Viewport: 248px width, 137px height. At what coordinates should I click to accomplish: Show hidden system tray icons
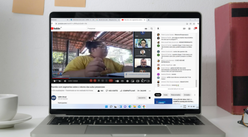tap(181, 107)
